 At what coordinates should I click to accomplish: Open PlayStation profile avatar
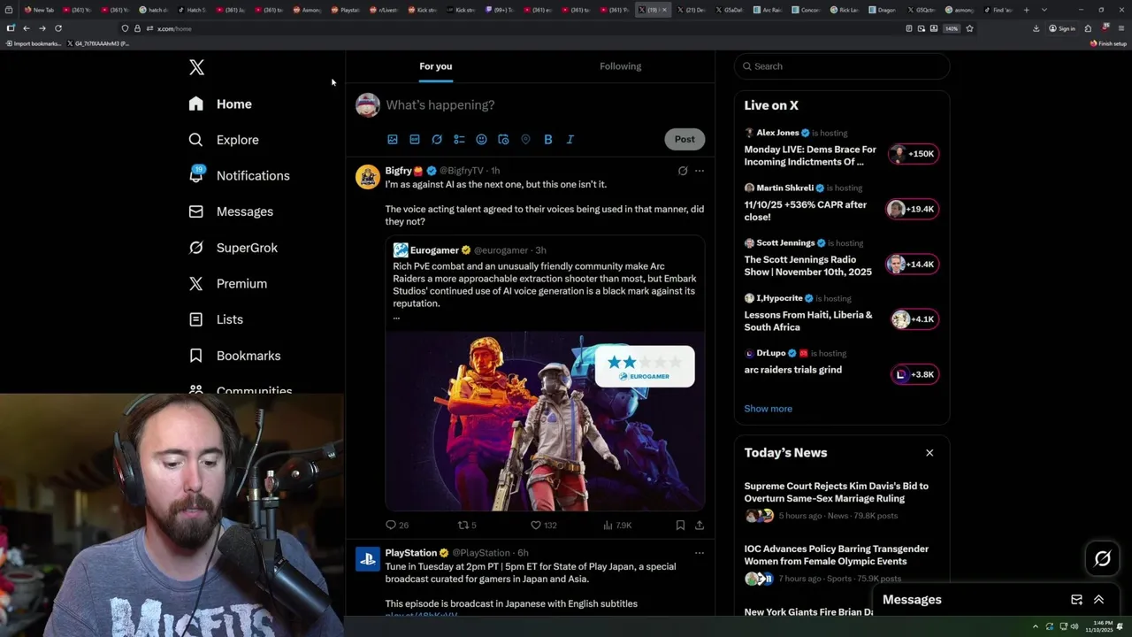368,559
